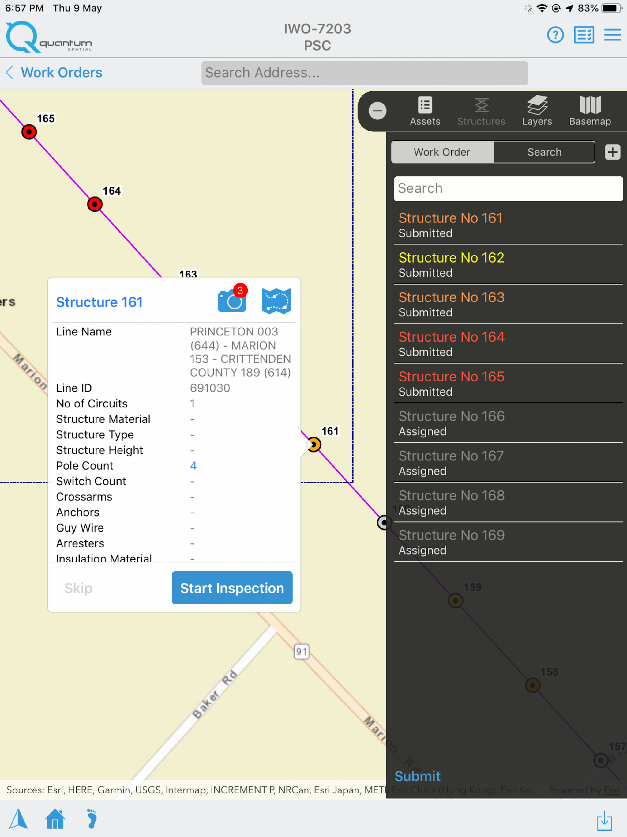The height and width of the screenshot is (837, 627).
Task: Tap the map marker 159
Action: (x=456, y=600)
